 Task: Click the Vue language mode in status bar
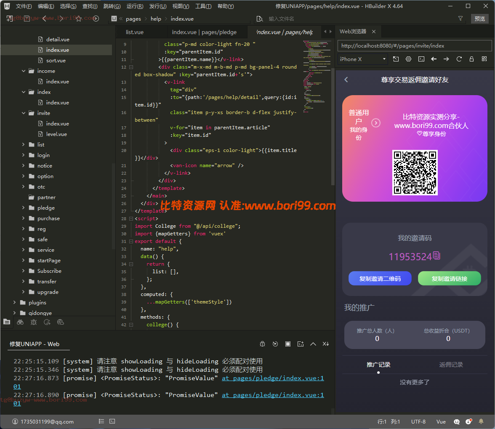(441, 422)
